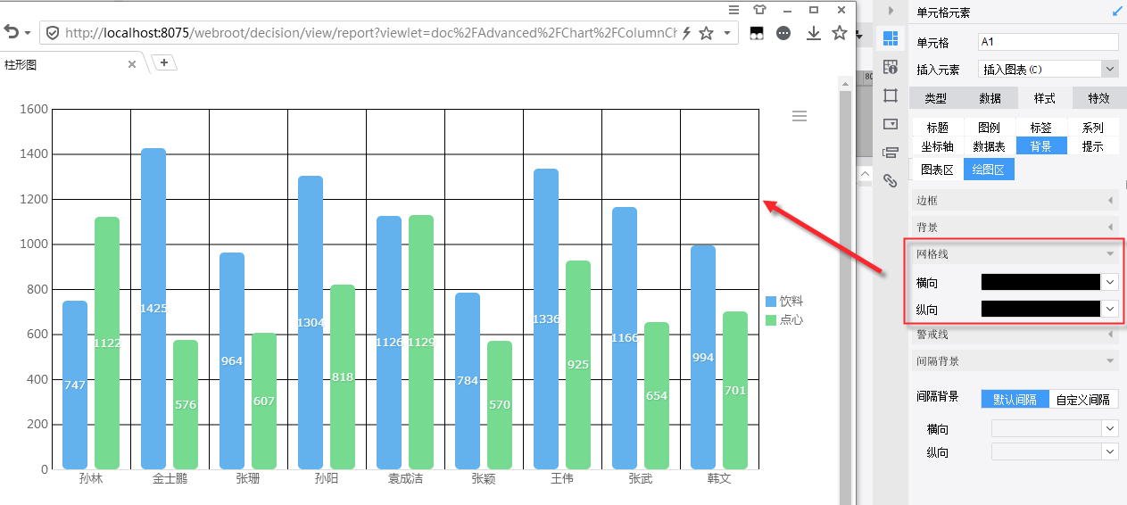Viewport: 1127px width, 505px height.
Task: Open the cell element grid panel icon
Action: [x=890, y=38]
